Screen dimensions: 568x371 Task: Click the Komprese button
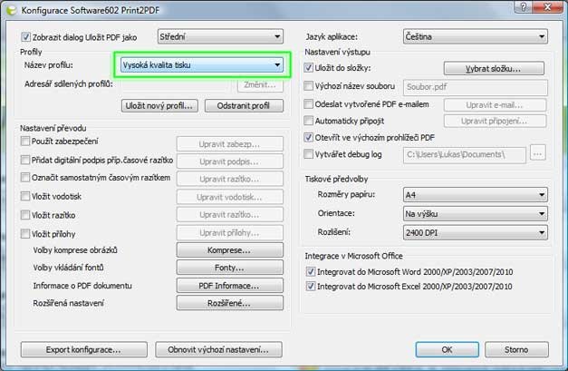click(x=225, y=250)
